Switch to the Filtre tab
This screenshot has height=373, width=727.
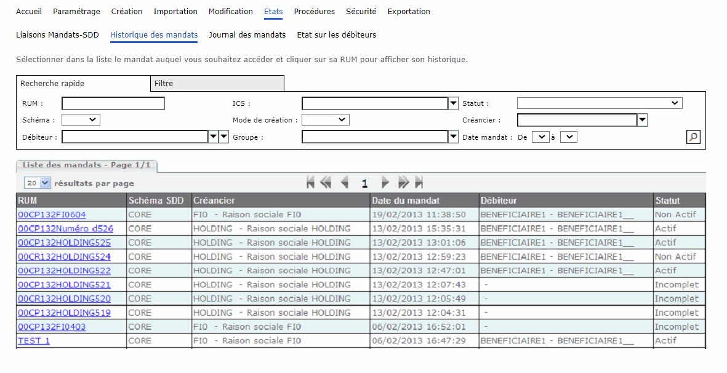217,84
